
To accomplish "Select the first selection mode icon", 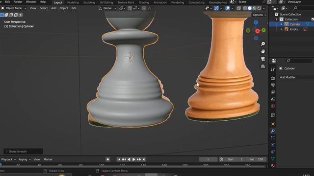I will click(2, 15).
